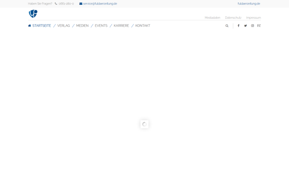
Task: Open the Datenschutz link
Action: [x=233, y=18]
